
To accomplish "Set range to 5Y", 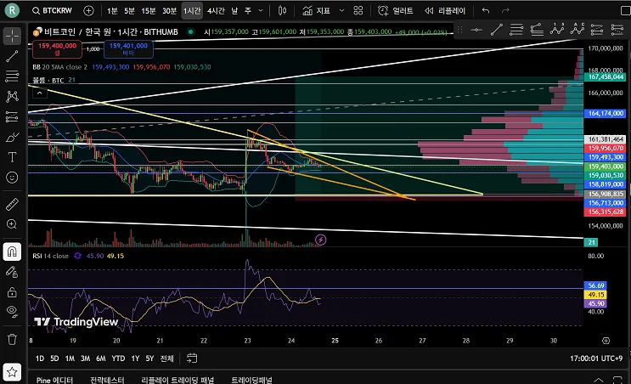I will [x=149, y=359].
